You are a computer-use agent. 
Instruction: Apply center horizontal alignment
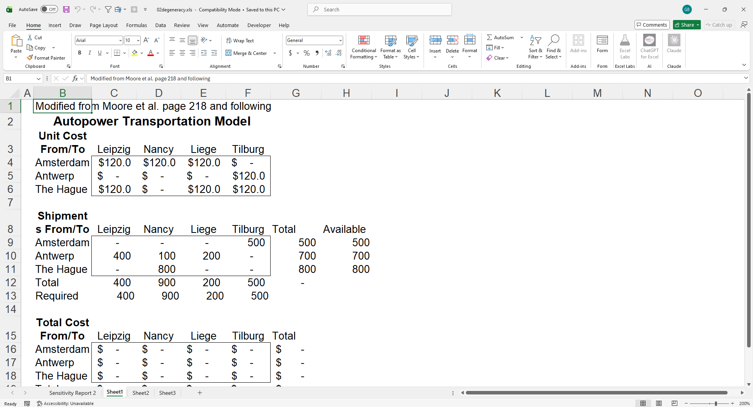(182, 53)
